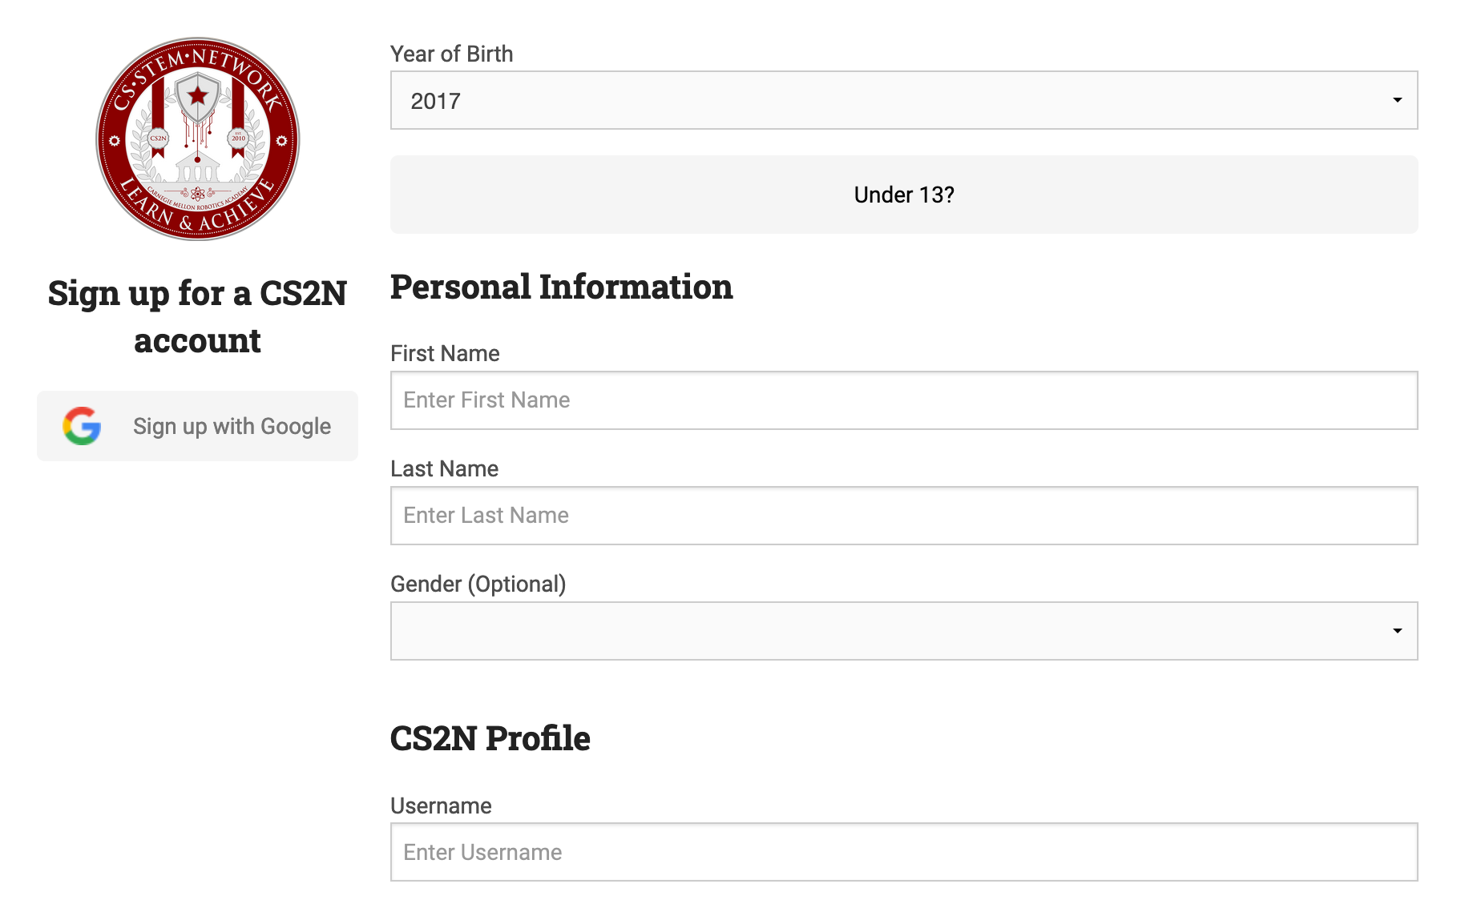Click the Sign up for a CS2N account title

click(x=197, y=316)
